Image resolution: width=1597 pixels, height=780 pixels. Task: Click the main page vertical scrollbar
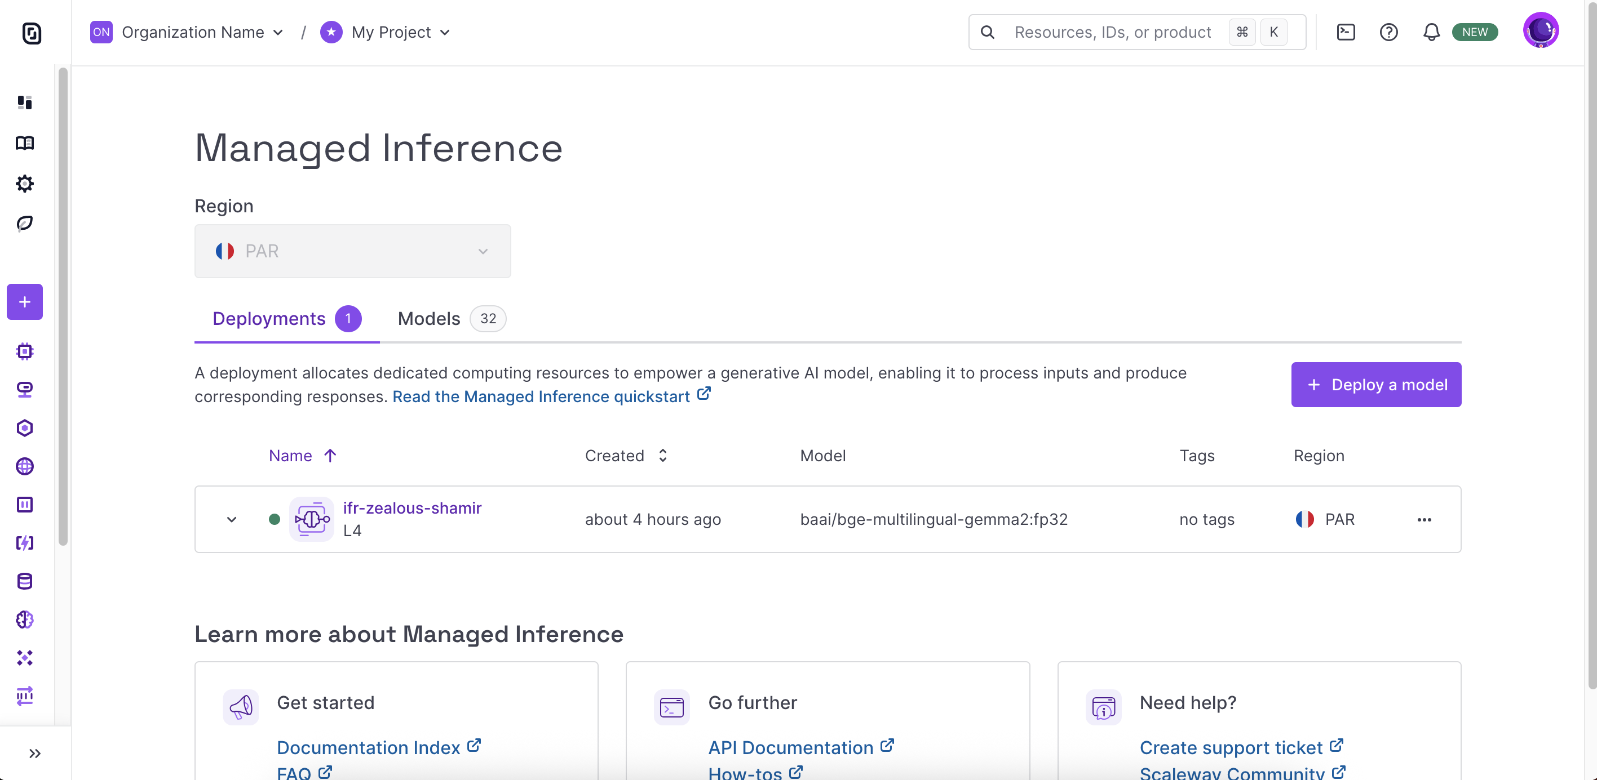pos(1592,345)
